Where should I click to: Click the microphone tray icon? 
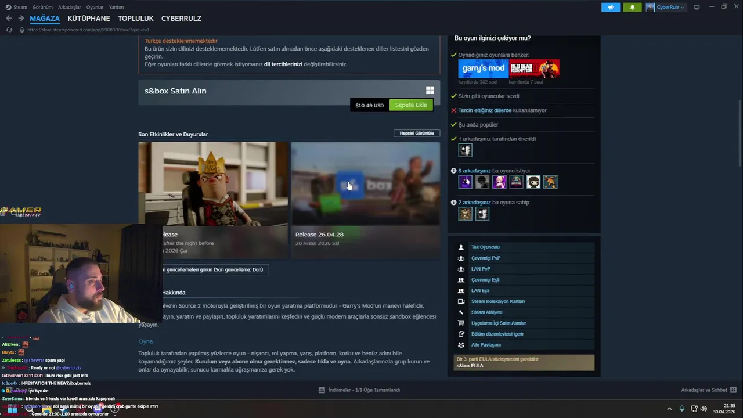682,409
